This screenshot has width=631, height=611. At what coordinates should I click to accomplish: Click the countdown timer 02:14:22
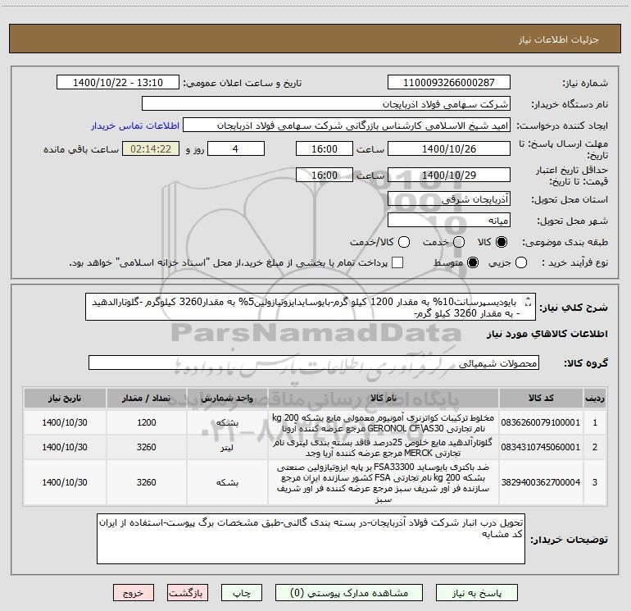click(x=151, y=148)
